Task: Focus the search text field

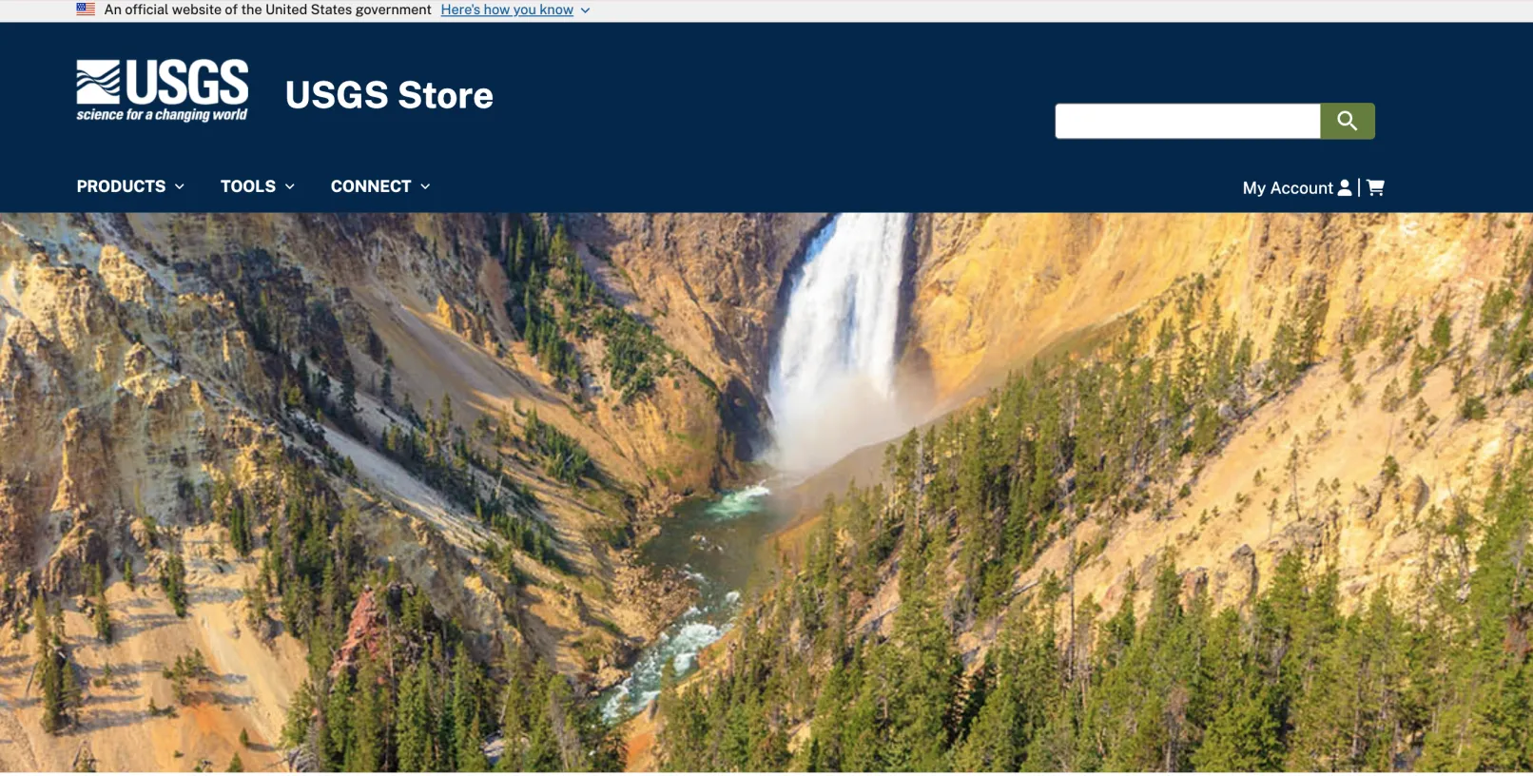Action: tap(1188, 121)
